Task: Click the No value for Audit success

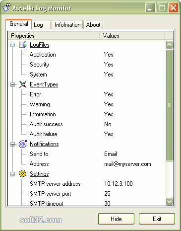Action: point(108,124)
